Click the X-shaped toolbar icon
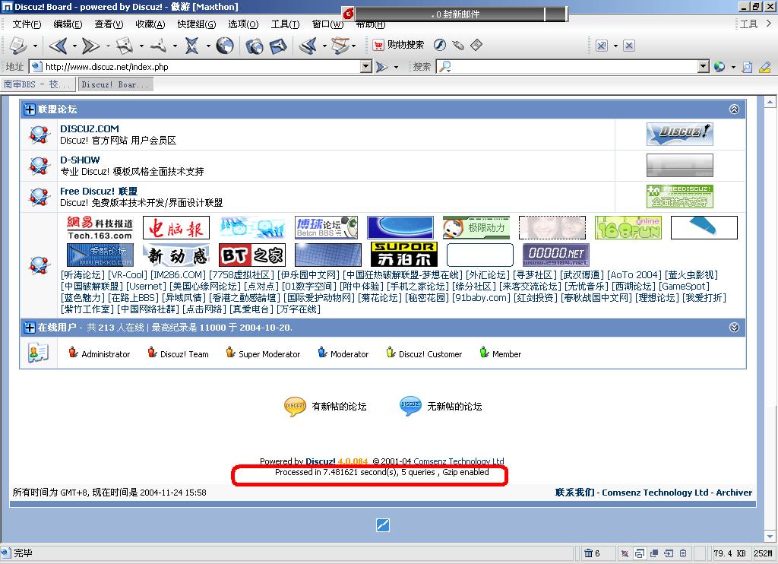Screen dimensions: 778x564 point(191,46)
